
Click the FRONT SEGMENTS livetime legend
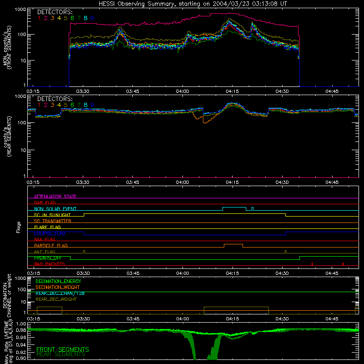tap(63, 349)
